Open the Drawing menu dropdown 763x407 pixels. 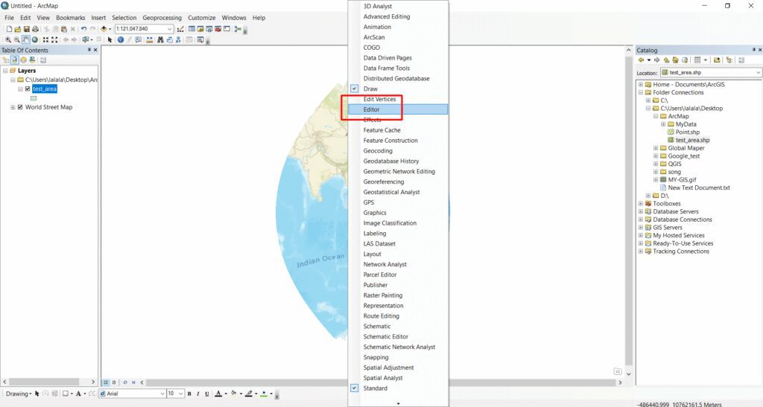pos(19,394)
